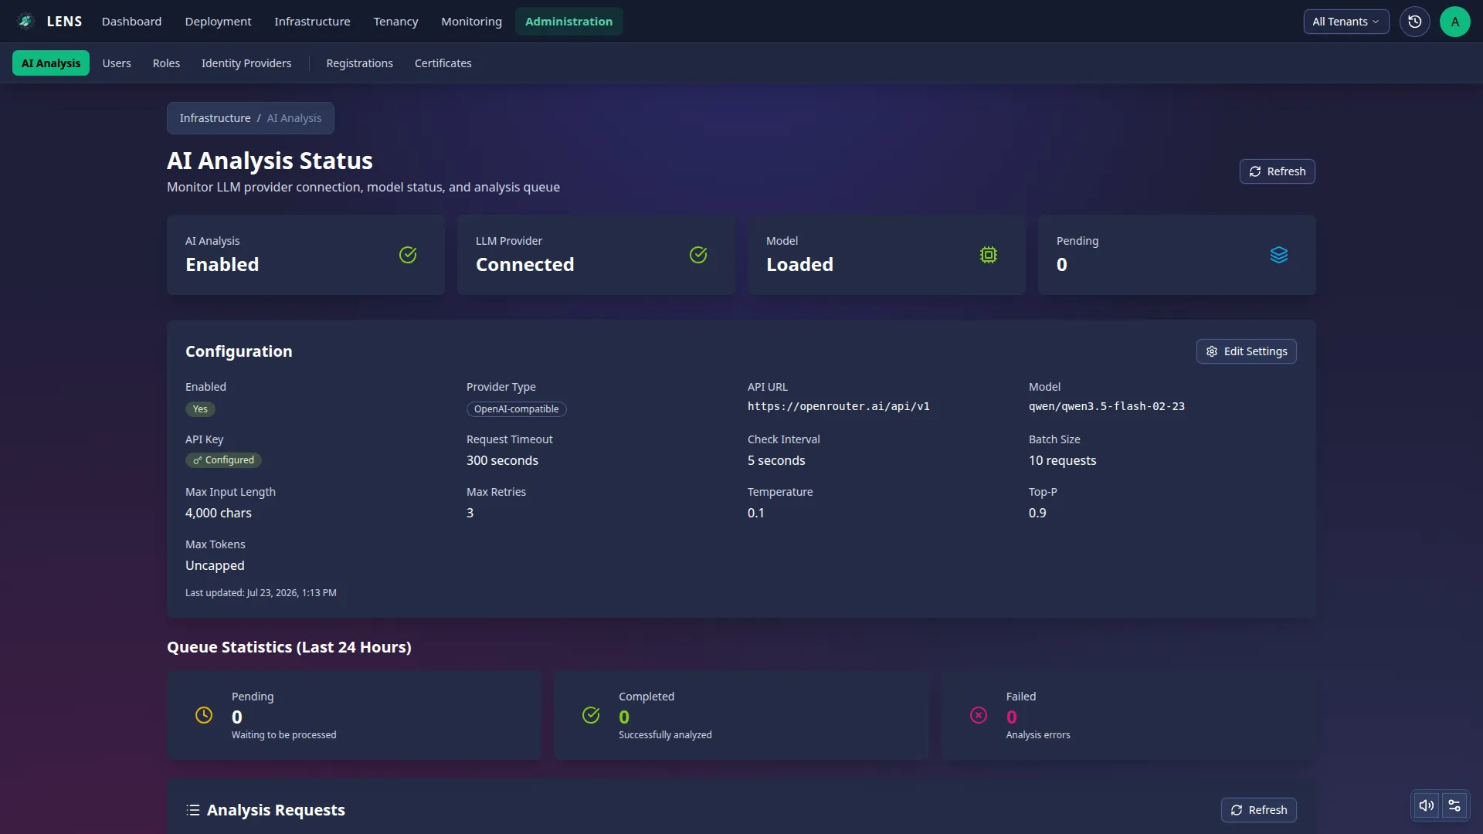Click the 'Yes' enabled badge

click(200, 409)
